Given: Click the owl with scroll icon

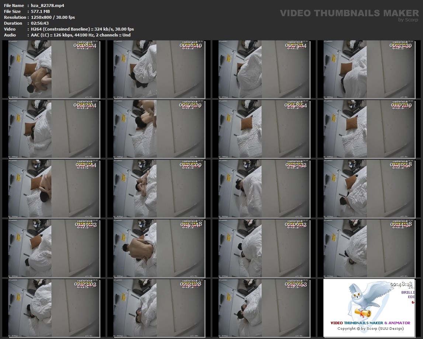Looking at the screenshot, I should (370, 300).
